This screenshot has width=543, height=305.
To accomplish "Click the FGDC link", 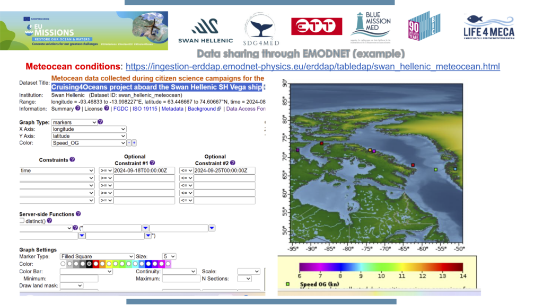I will tap(120, 109).
